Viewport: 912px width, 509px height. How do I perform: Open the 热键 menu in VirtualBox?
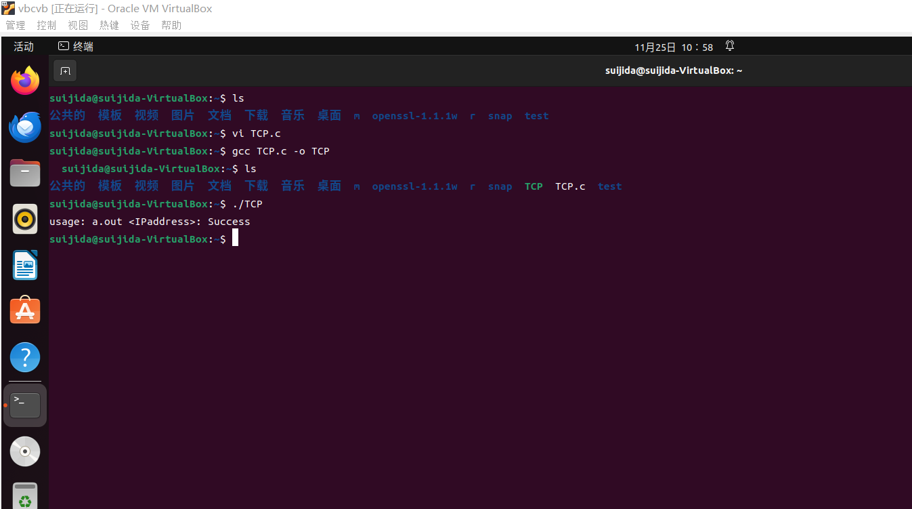coord(109,25)
